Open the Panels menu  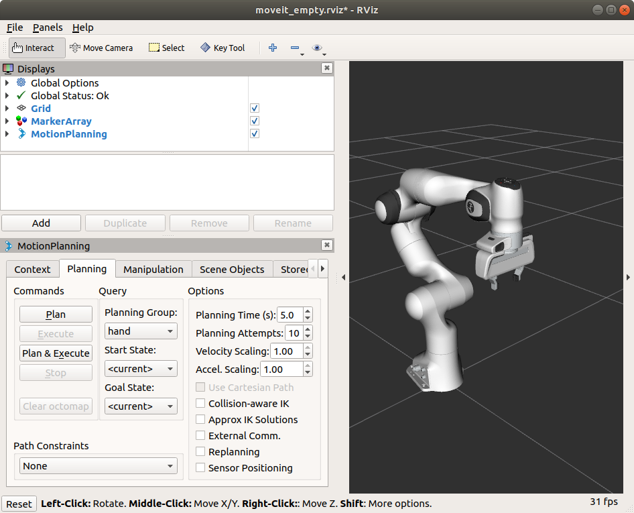coord(47,27)
